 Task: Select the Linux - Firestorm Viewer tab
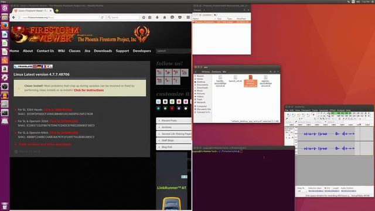click(x=33, y=11)
